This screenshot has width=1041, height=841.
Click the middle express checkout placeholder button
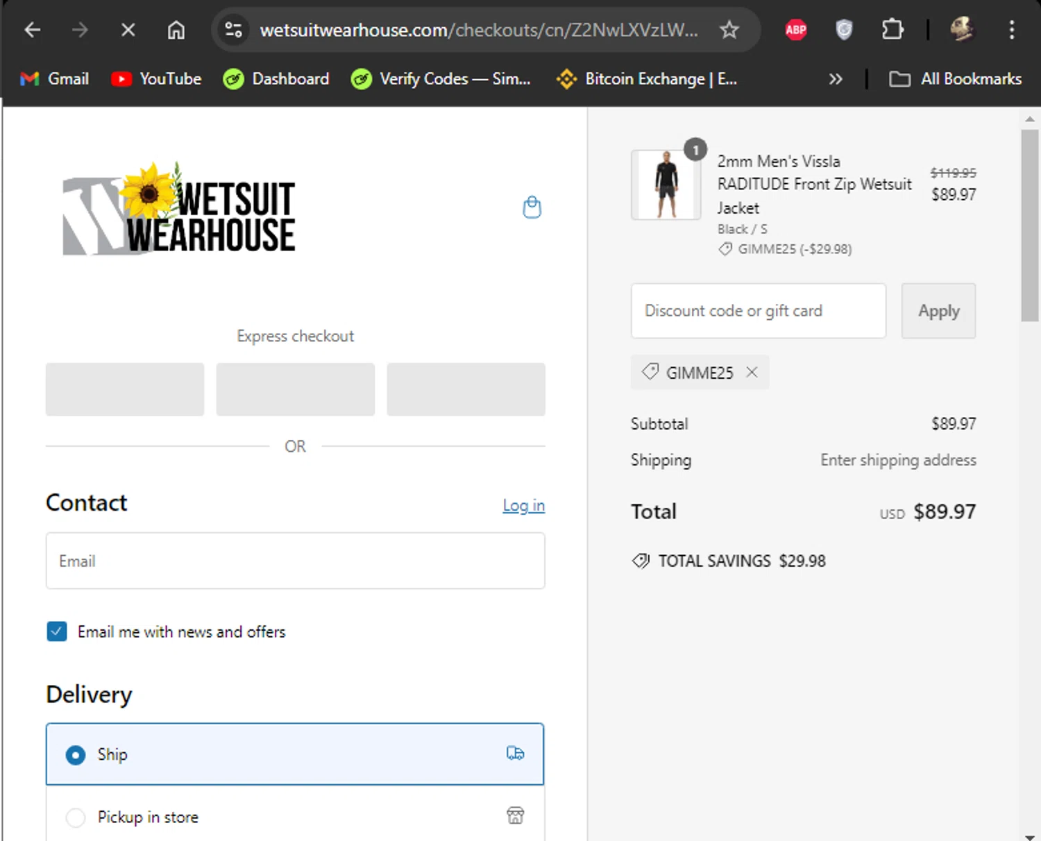coord(296,389)
